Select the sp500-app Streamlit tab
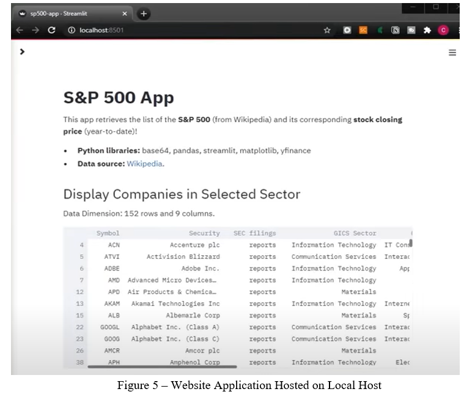464x397 pixels. (x=72, y=13)
